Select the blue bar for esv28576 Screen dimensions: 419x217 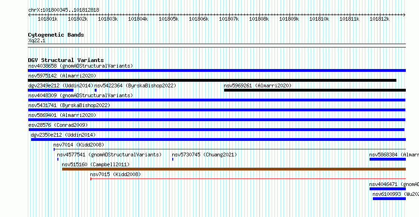(x=217, y=130)
